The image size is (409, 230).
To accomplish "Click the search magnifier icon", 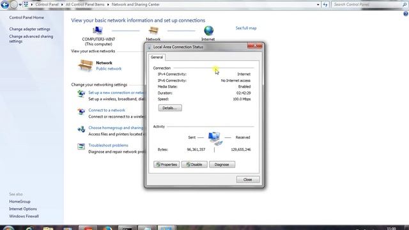I will 405,4.
